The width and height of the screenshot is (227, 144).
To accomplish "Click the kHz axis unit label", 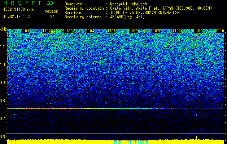I will (3, 29).
